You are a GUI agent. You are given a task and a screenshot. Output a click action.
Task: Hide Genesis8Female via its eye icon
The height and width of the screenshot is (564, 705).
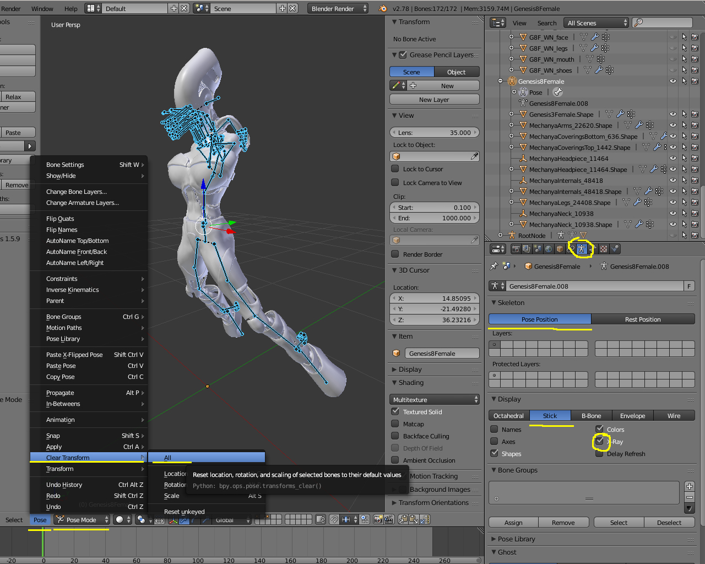pos(673,81)
